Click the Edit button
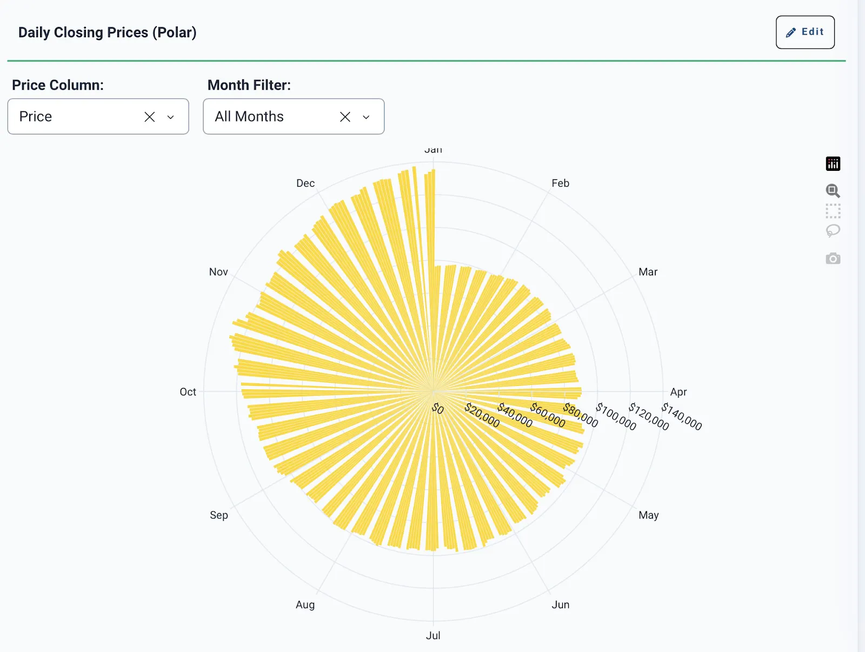 (805, 32)
